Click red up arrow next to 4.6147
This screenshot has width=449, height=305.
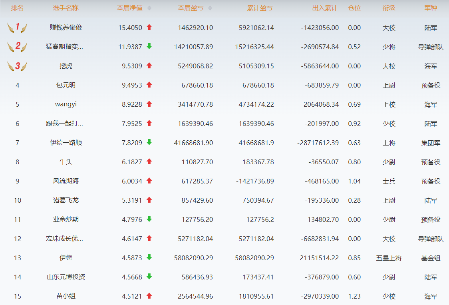click(149, 238)
